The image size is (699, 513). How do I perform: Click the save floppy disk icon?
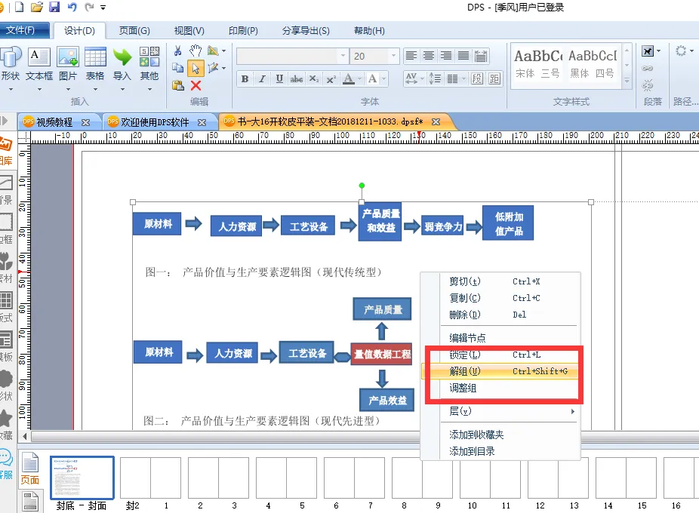54,8
